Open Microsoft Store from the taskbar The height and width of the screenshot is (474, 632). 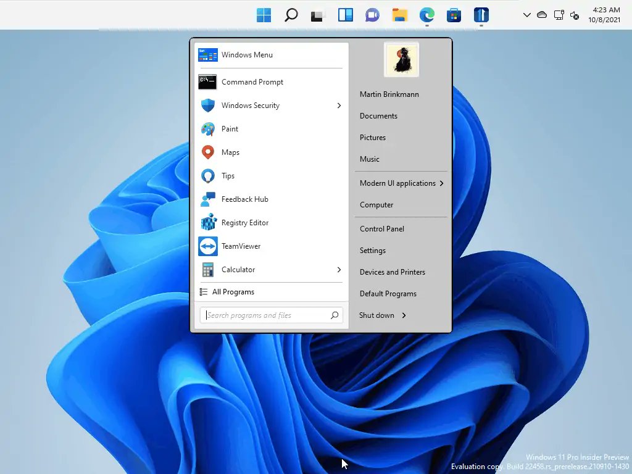pos(454,15)
